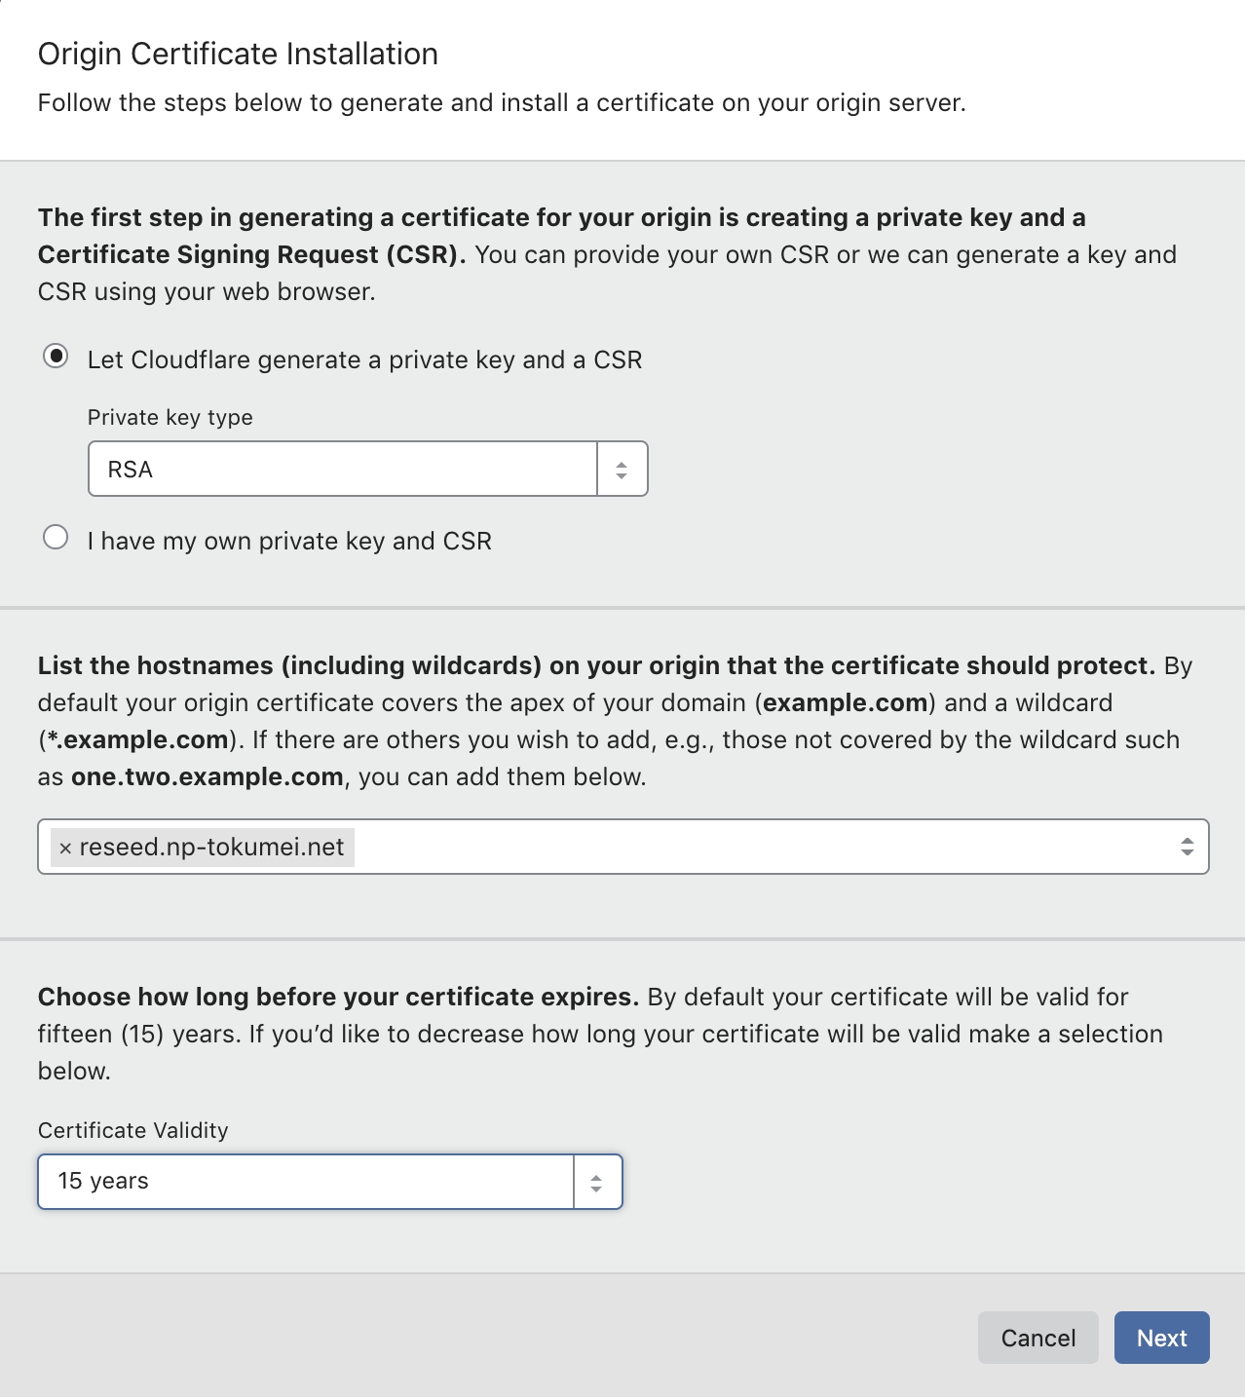Expand the hostnames list arrow

pos(1186,847)
